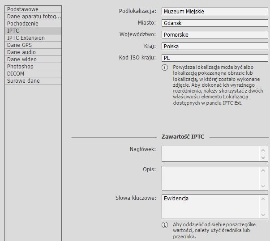The width and height of the screenshot is (270, 241).
Task: Click Słowa kluczowe scrollbar up arrow
Action: tap(263, 199)
